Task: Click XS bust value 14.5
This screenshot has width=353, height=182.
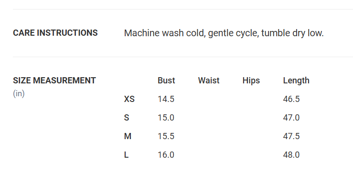Action: 166,99
